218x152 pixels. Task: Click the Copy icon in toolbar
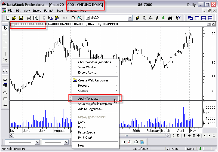tap(50, 18)
